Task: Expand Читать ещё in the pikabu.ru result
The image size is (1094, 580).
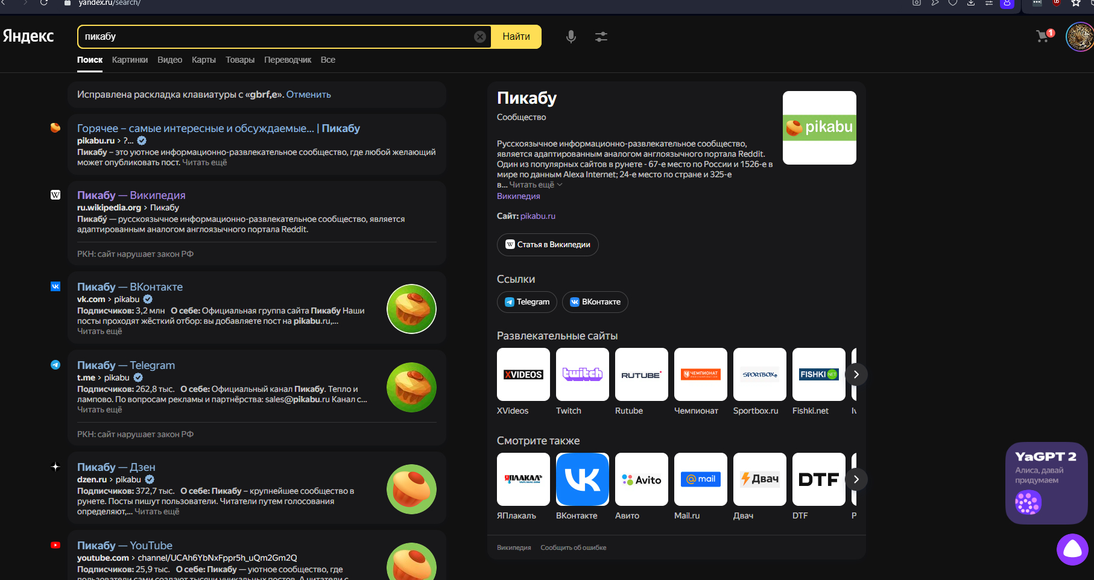Action: pos(204,163)
